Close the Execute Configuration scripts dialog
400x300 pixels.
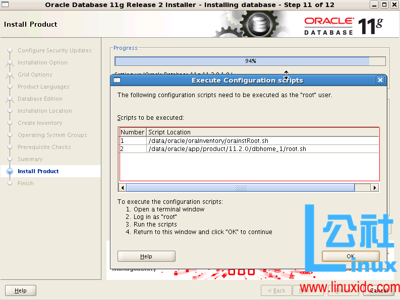coord(380,80)
